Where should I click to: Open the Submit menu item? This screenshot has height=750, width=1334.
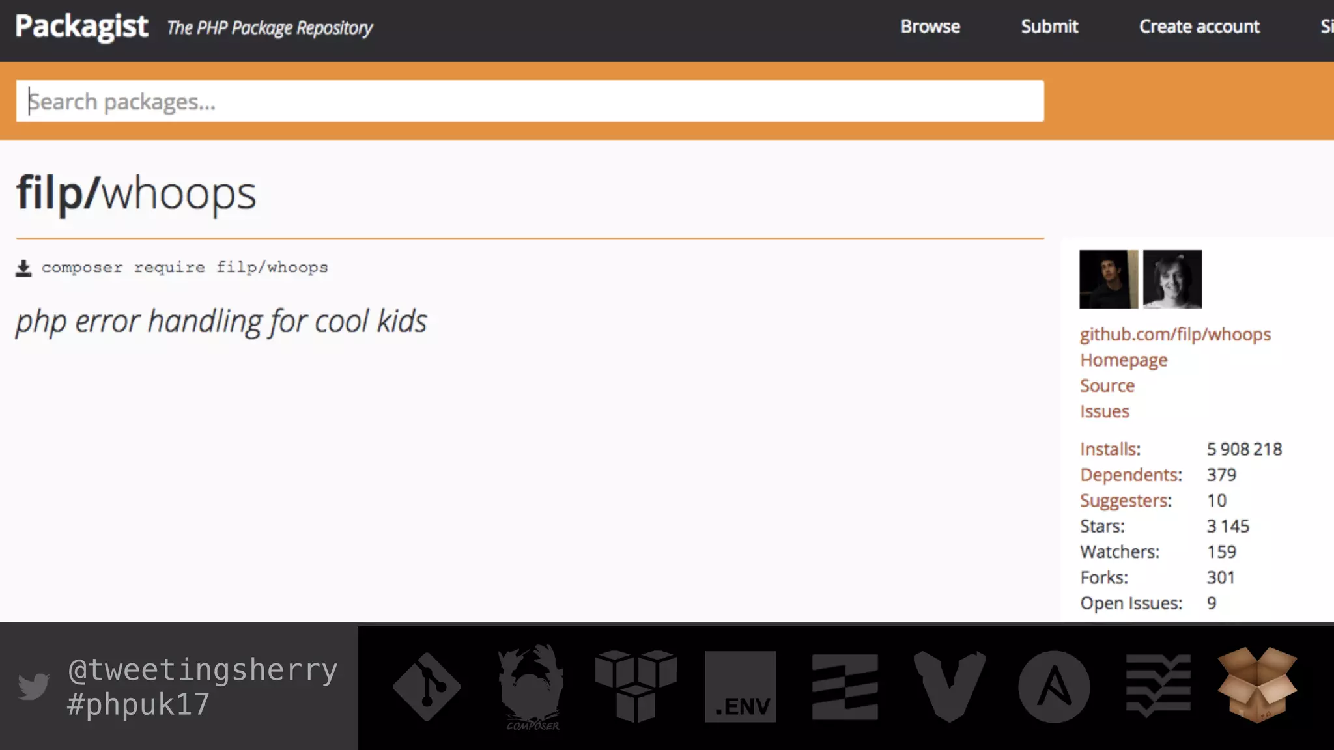1049,27
